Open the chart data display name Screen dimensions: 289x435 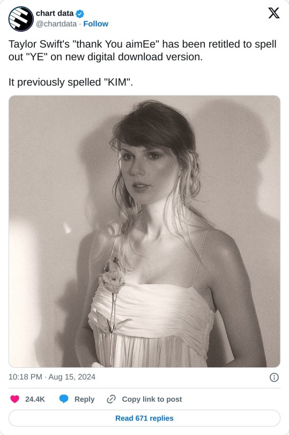pyautogui.click(x=55, y=13)
